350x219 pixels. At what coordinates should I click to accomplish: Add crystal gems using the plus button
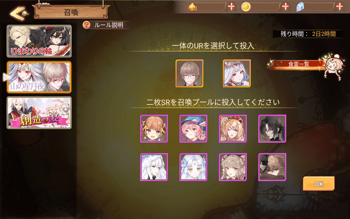[x=339, y=7]
